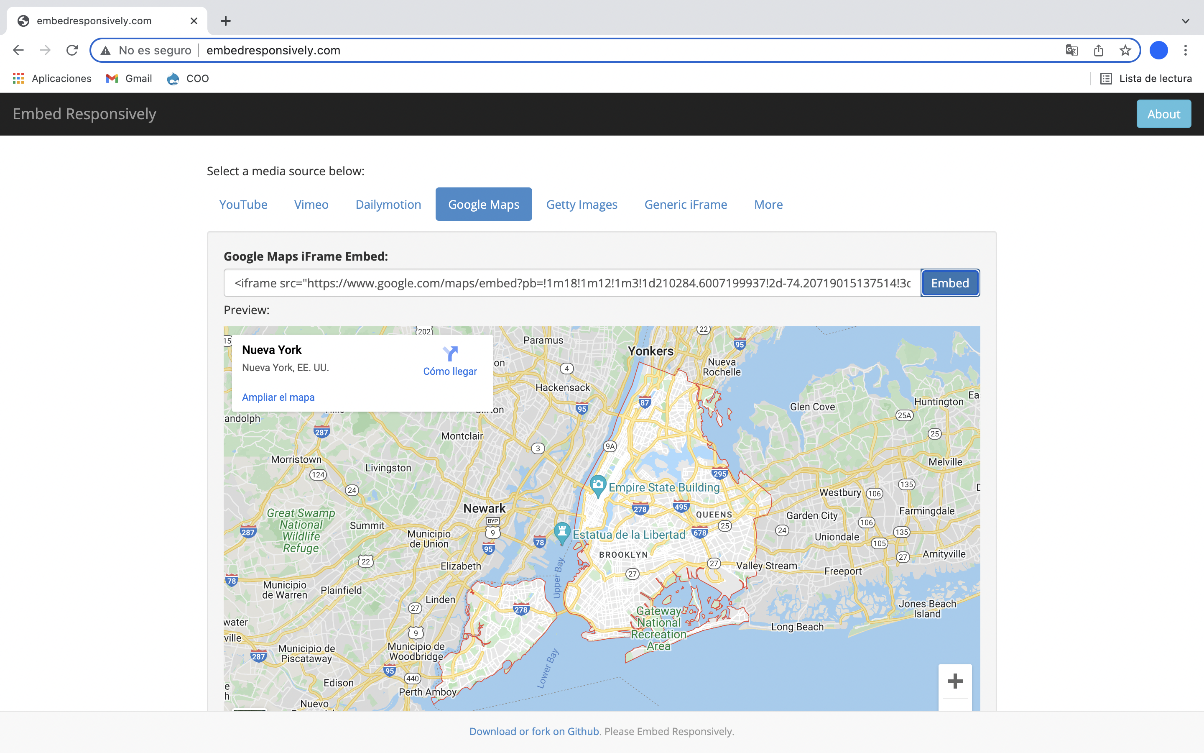Click the Perth Amboy label on the map
Screen dimensions: 1204x753
[428, 692]
